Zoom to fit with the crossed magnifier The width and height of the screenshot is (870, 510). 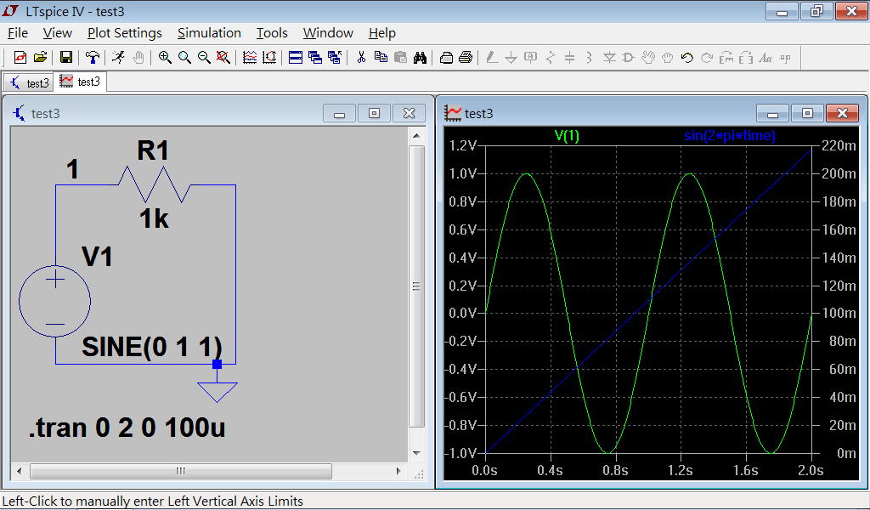pyautogui.click(x=223, y=57)
